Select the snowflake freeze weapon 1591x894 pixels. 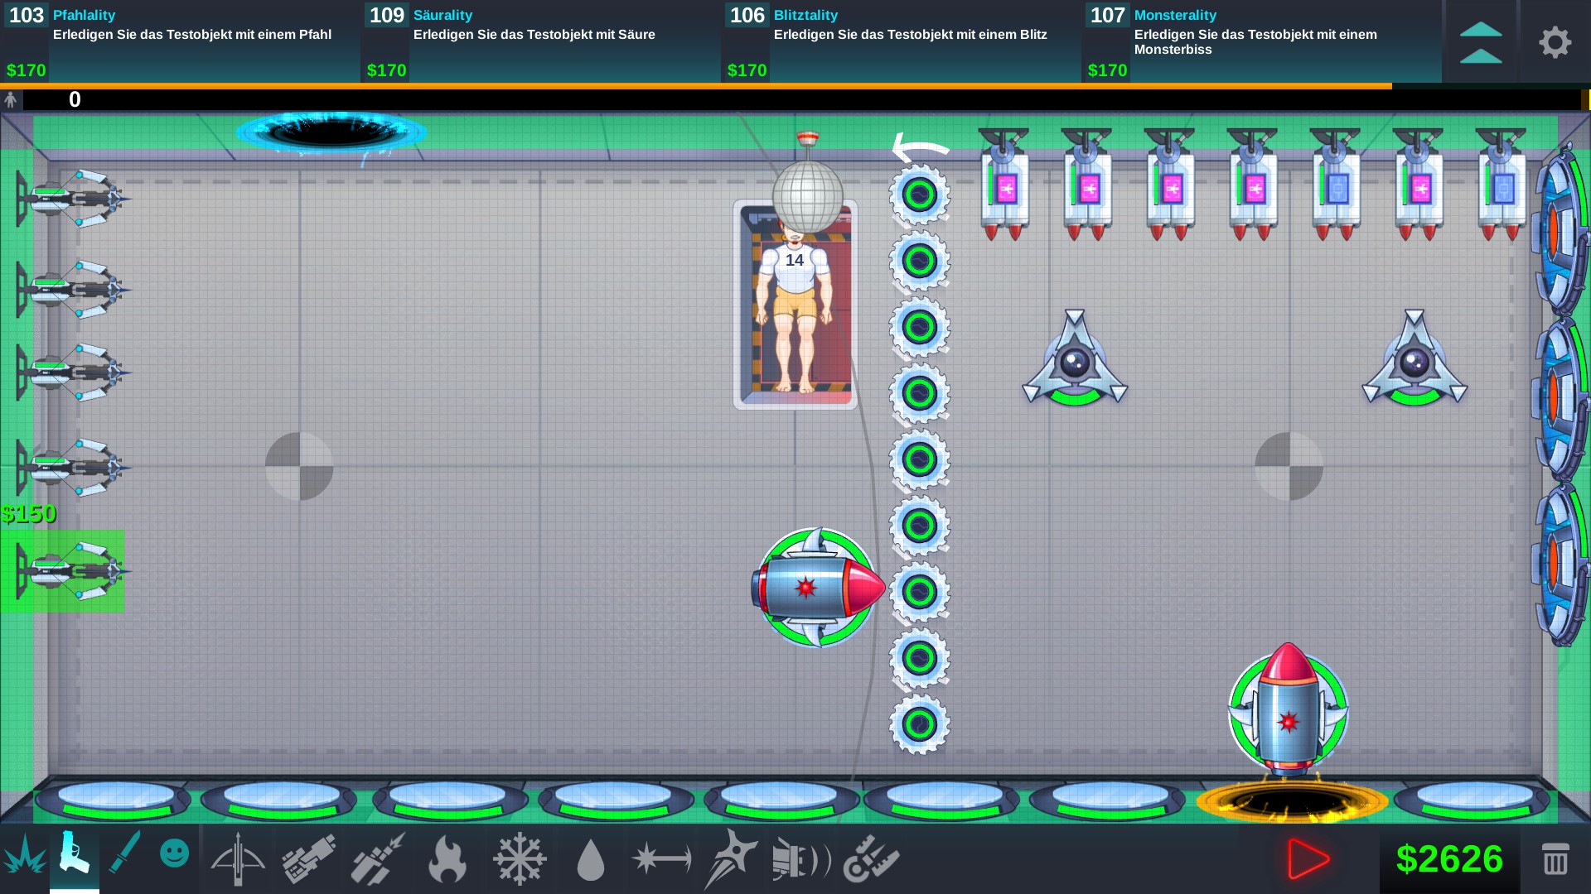tap(520, 858)
